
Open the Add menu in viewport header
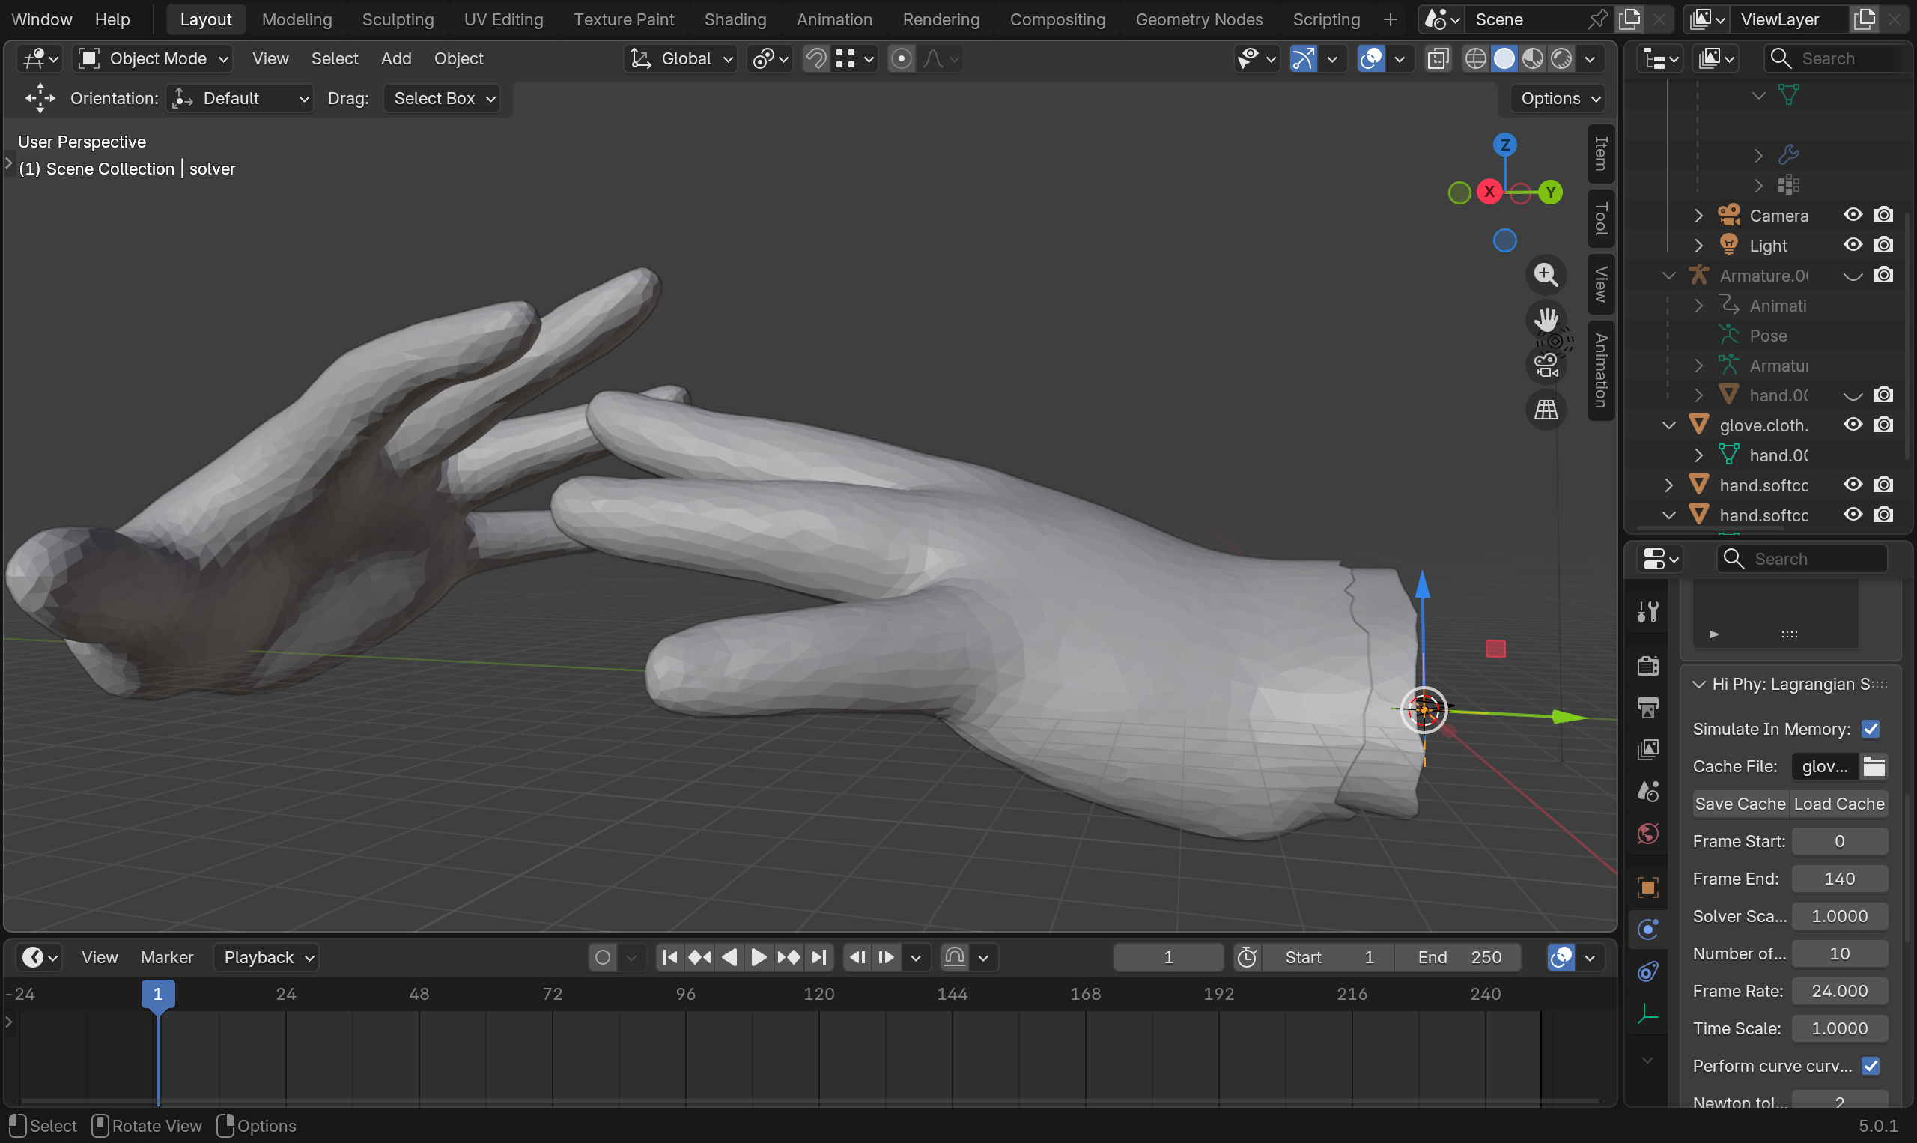pos(395,58)
